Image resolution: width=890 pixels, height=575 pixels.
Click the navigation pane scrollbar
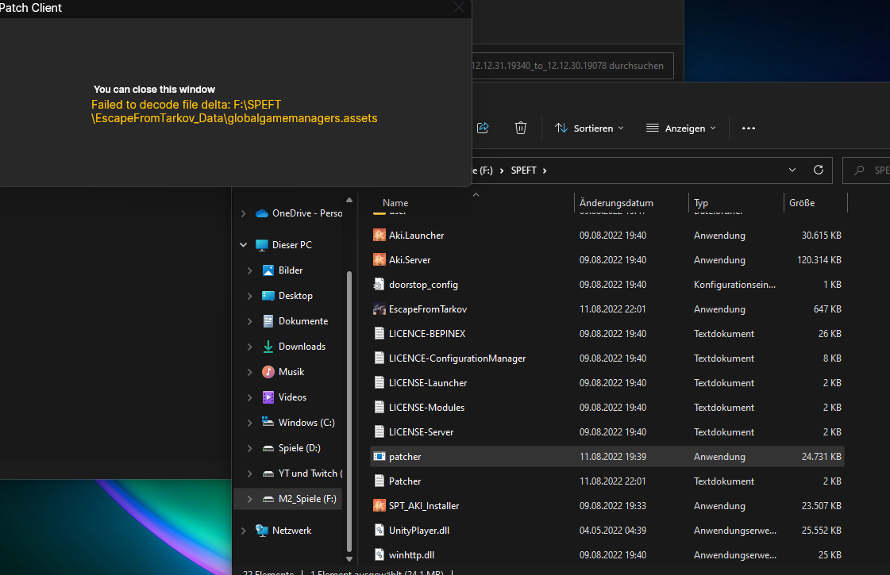(x=349, y=411)
